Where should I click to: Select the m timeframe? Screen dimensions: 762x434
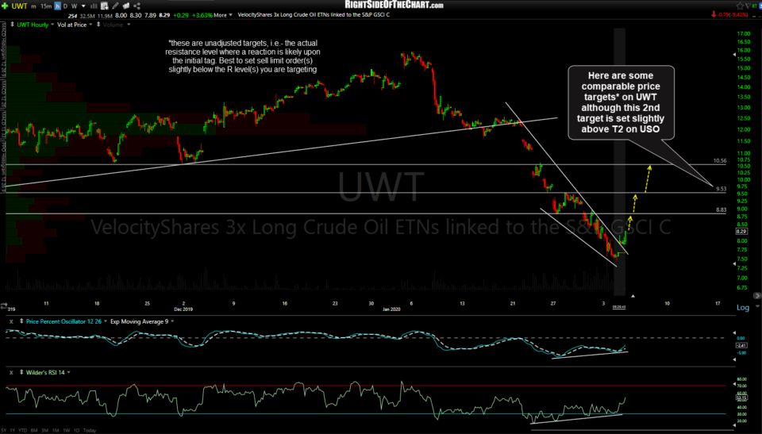(x=33, y=6)
